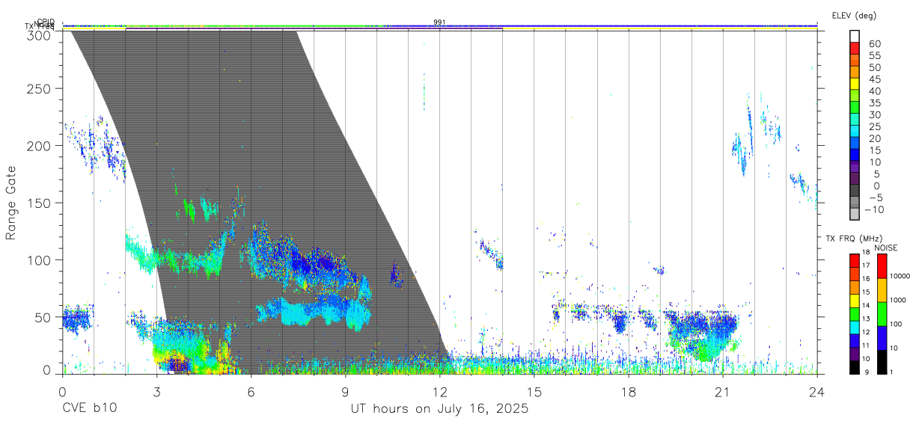Select the dark gray -5–0 ELEV segment
This screenshot has width=919, height=424.
[x=855, y=191]
